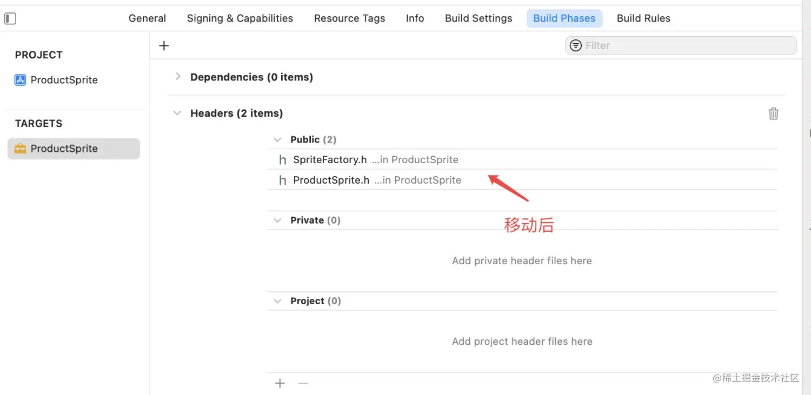Viewport: 811px width, 395px height.
Task: Collapse the Project headers group
Action: 277,301
